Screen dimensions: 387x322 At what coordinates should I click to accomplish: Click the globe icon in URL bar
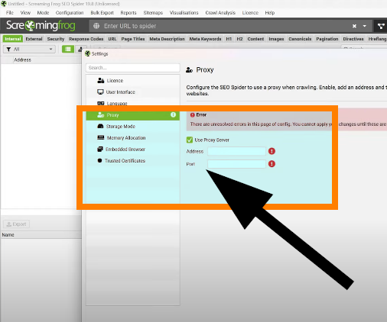point(96,26)
